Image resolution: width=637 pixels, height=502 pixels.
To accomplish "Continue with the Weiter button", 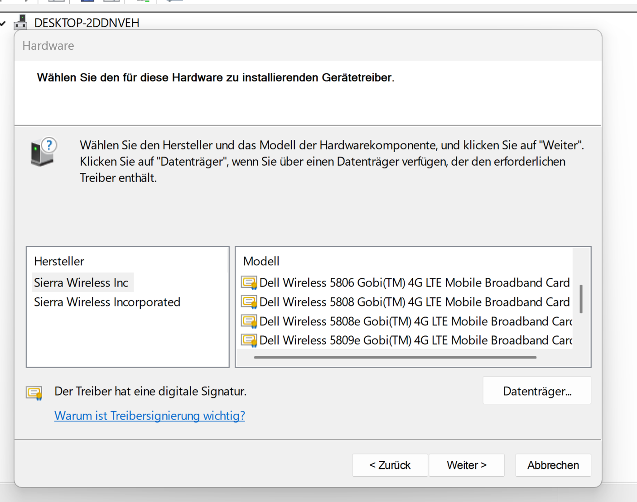I will [467, 465].
